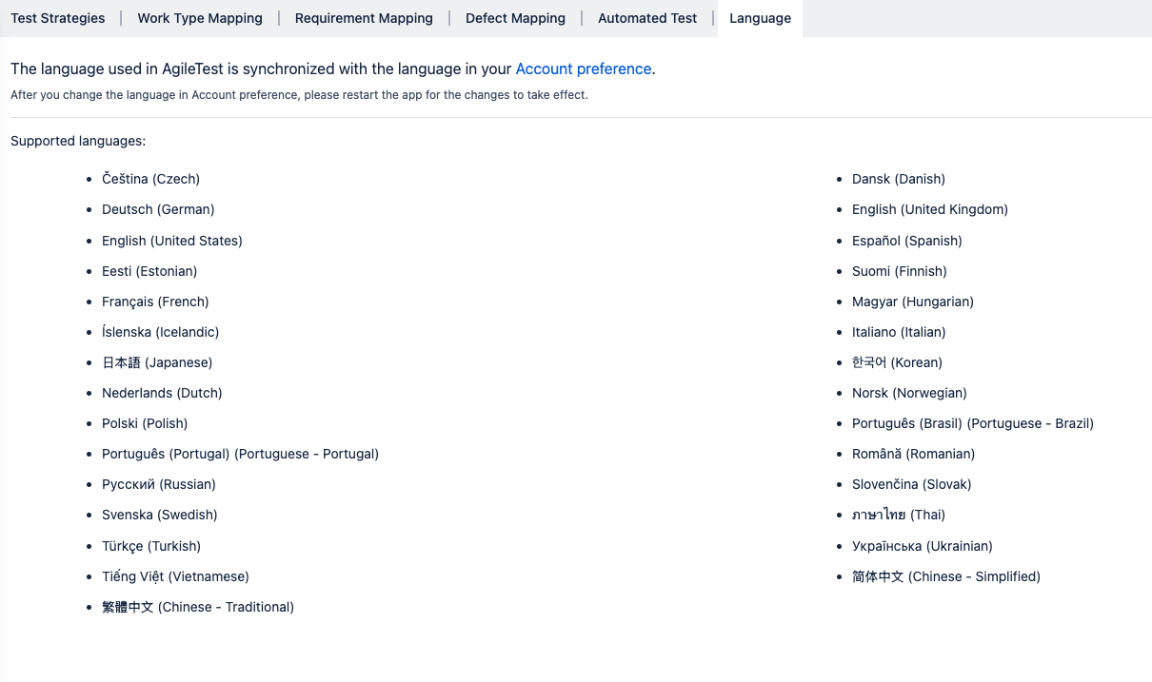Click the "Supported languages:" heading text

[x=78, y=141]
